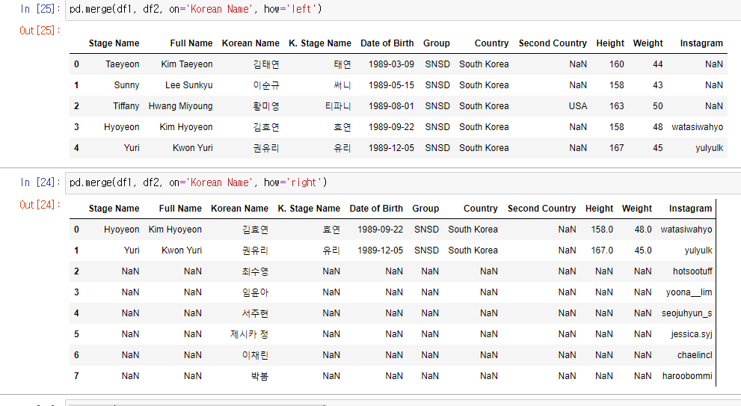Click watasiwahyo in the first table
The height and width of the screenshot is (406, 741).
pos(697,127)
